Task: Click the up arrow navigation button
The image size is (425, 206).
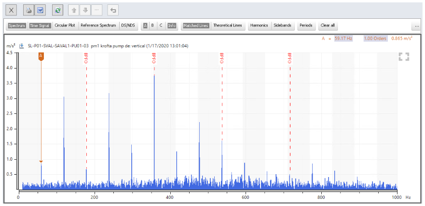Action: click(75, 10)
